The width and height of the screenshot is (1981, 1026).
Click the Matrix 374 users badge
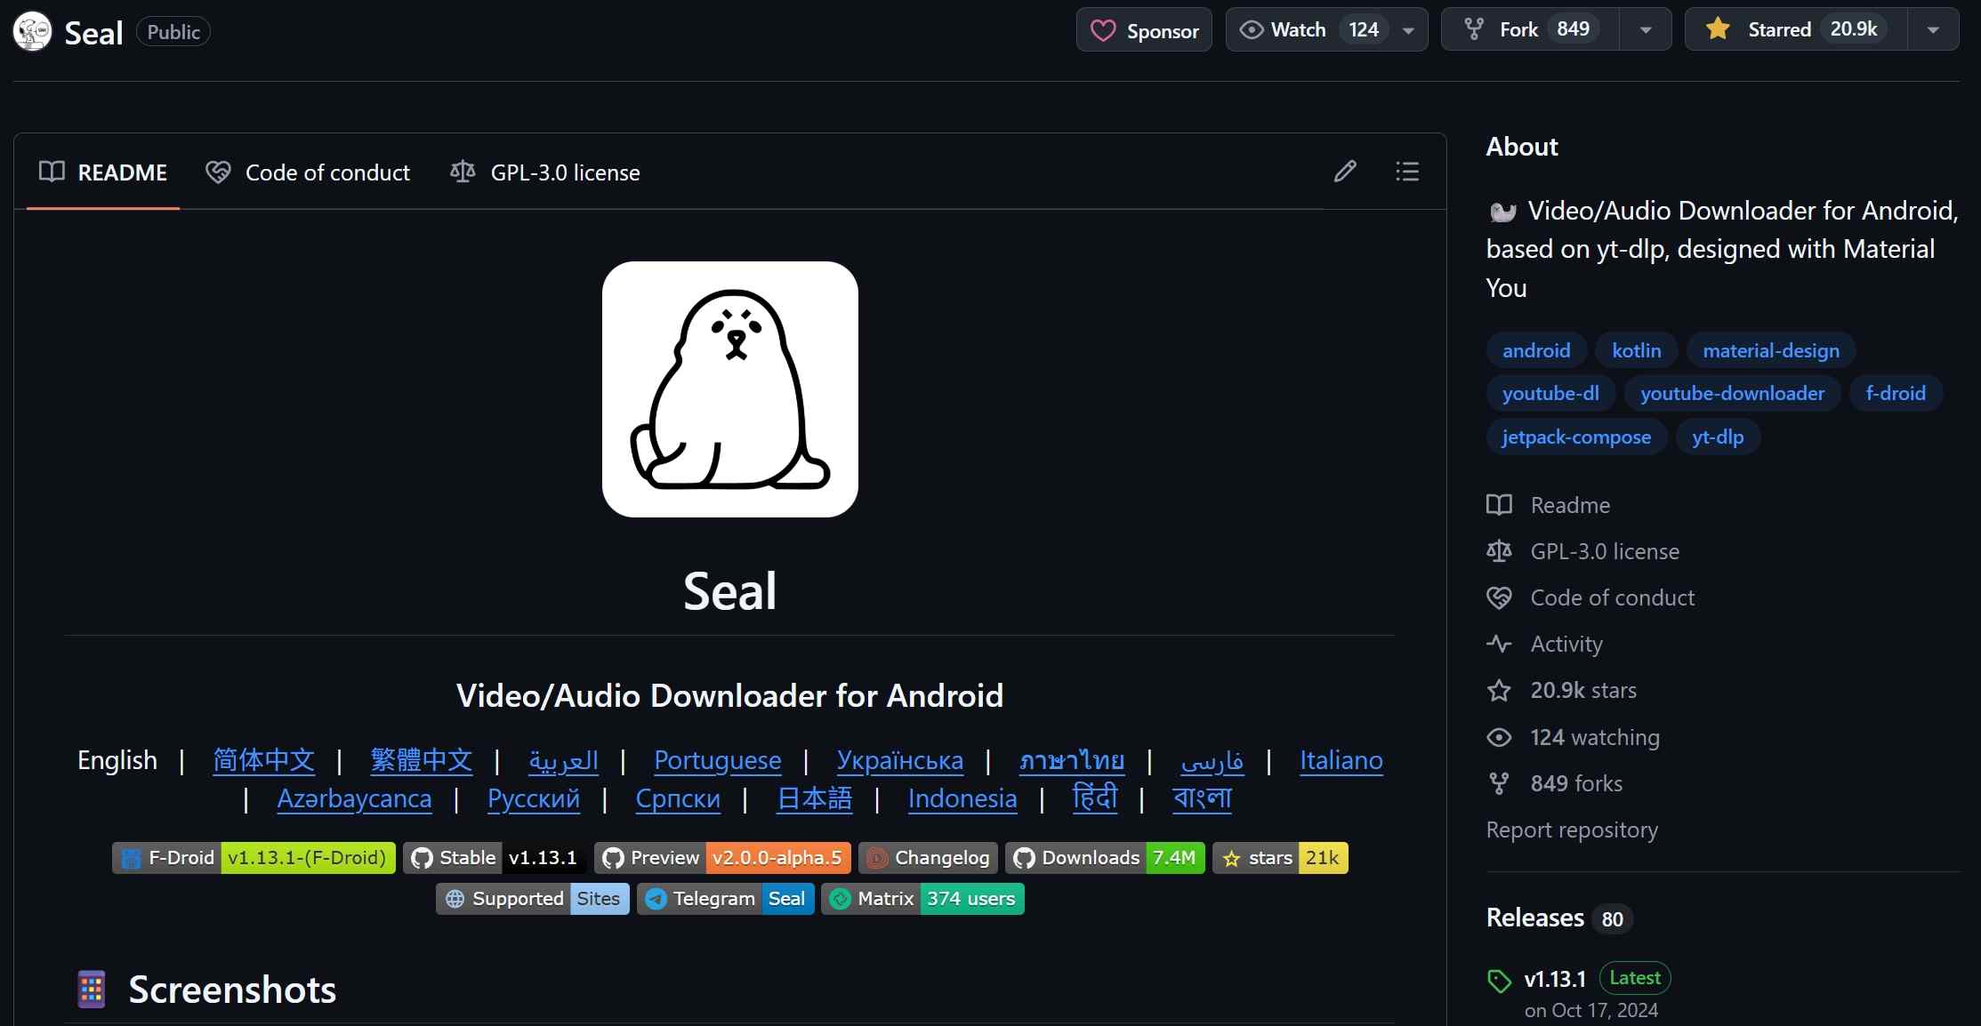pos(922,899)
